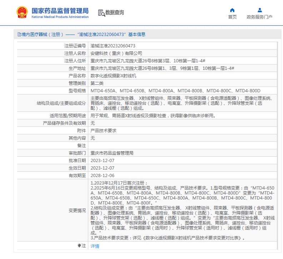Click model list starting MTD4-650A
Screen dimensions: 283x259
[x=175, y=91]
